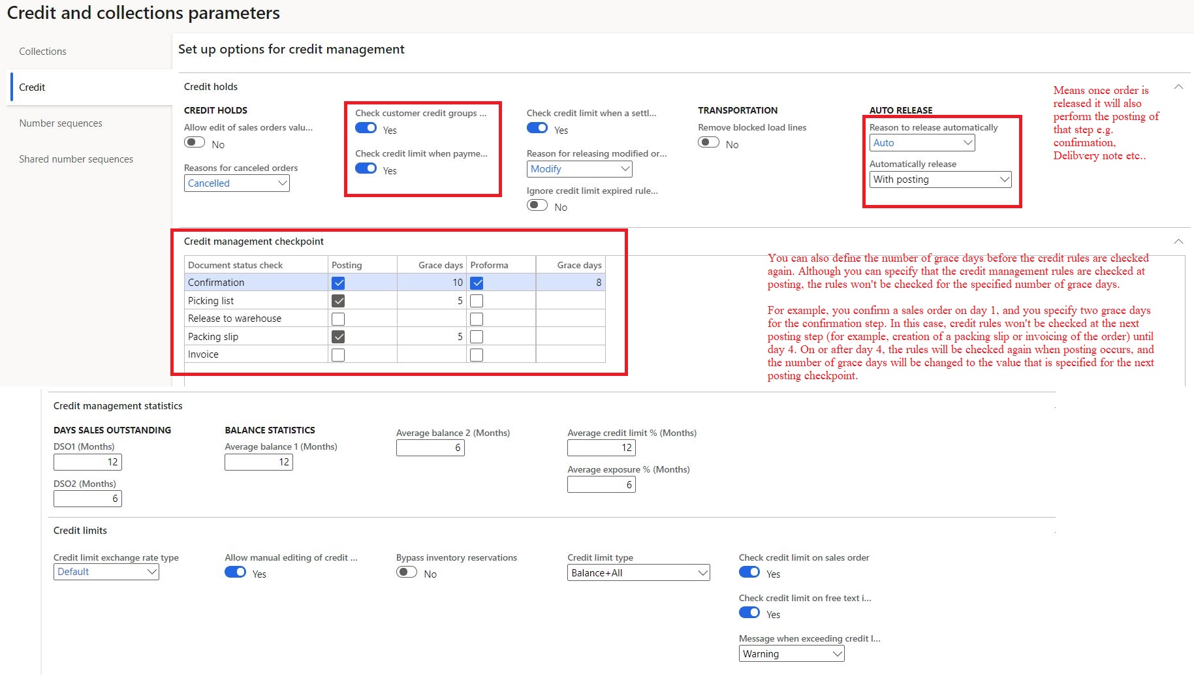The height and width of the screenshot is (686, 1194).
Task: Uncheck the Posting checkbox for Confirmation
Action: [x=338, y=282]
